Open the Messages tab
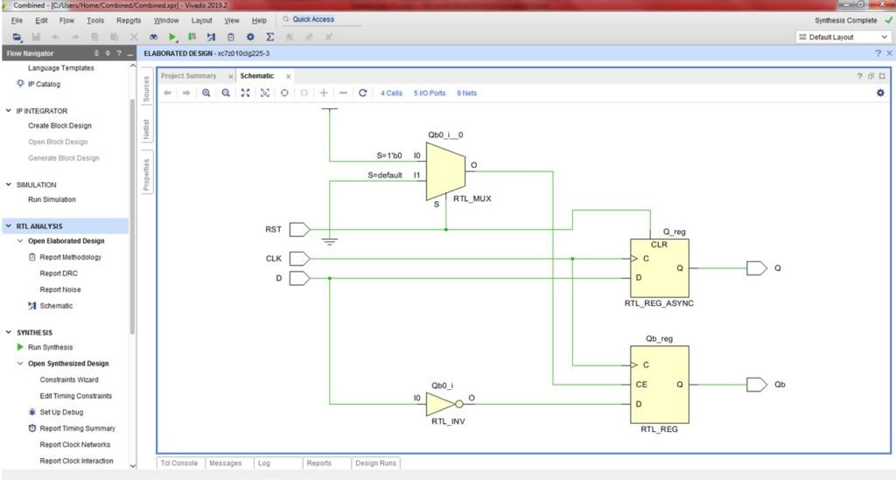Screen dimensions: 896x480 coord(226,463)
